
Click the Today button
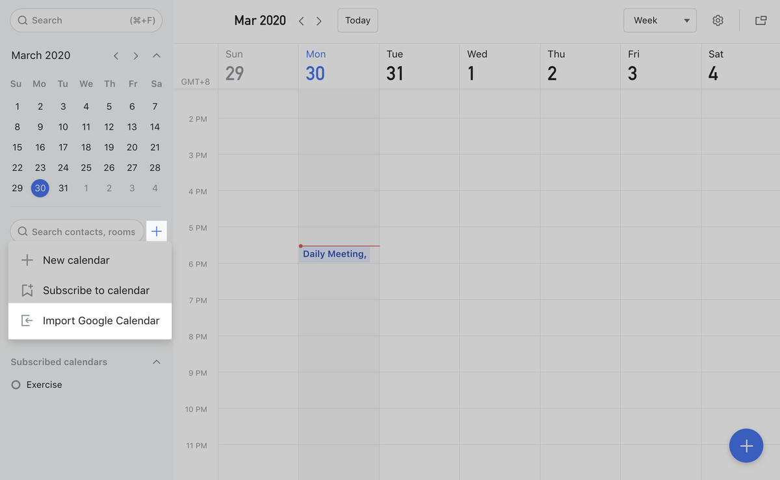click(357, 21)
